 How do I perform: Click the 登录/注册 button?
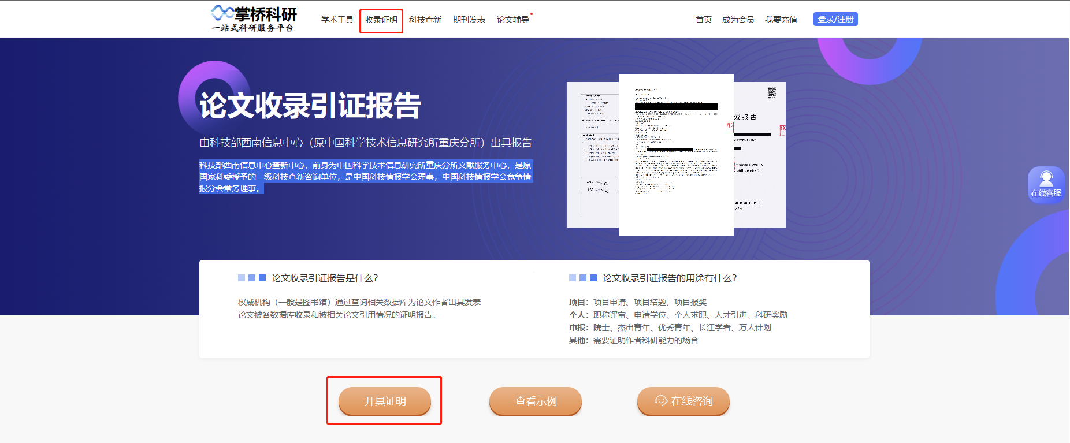[x=835, y=19]
